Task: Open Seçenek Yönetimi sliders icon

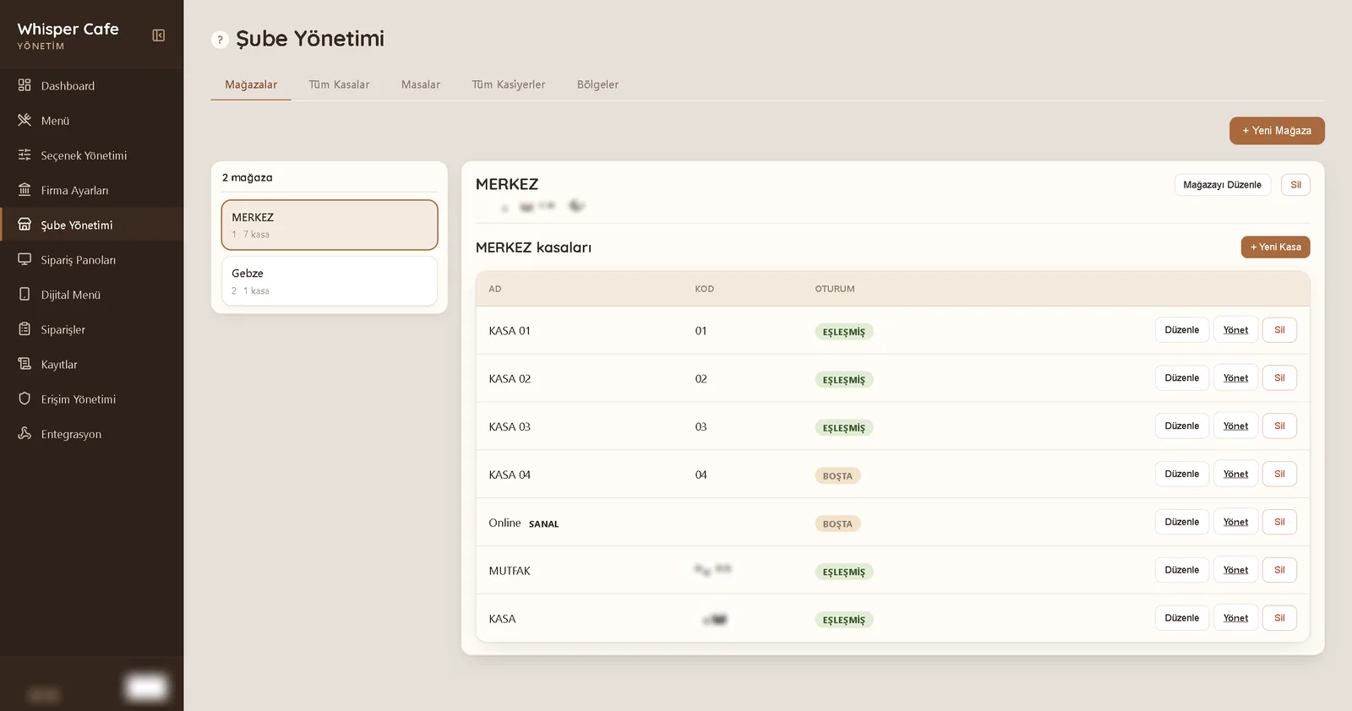Action: click(25, 155)
